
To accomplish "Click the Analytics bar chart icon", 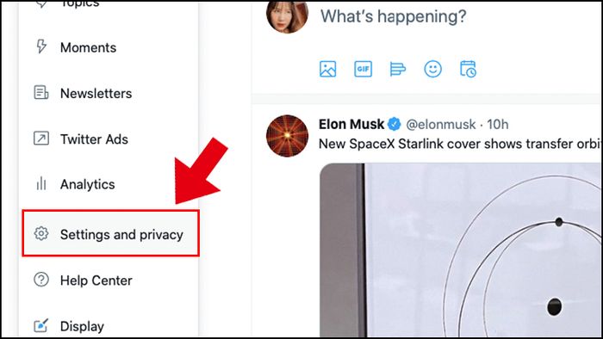I will click(x=41, y=184).
